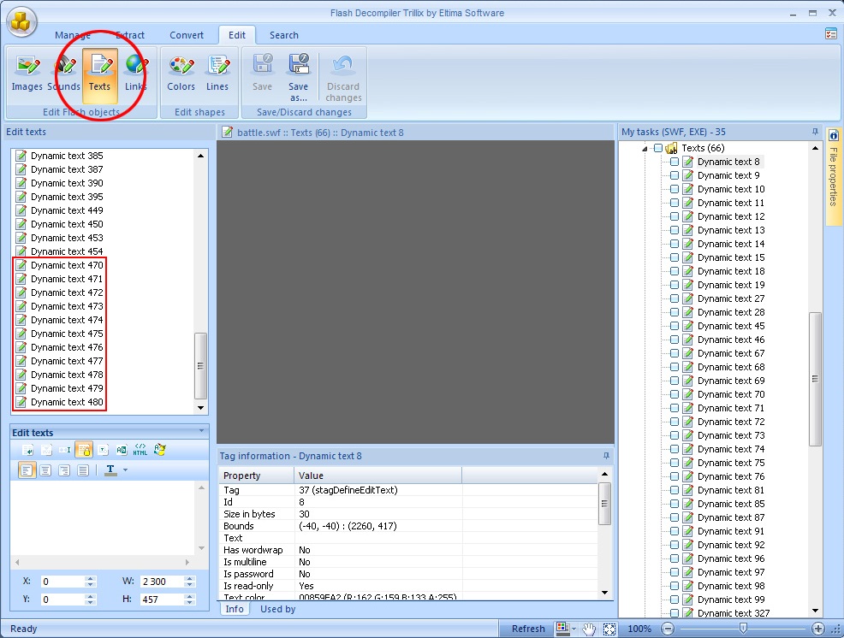Tick the Texts (66) folder checkbox
Viewport: 844px width, 638px height.
(x=657, y=148)
